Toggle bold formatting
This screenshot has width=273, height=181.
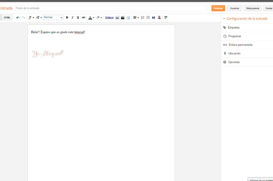[67, 18]
